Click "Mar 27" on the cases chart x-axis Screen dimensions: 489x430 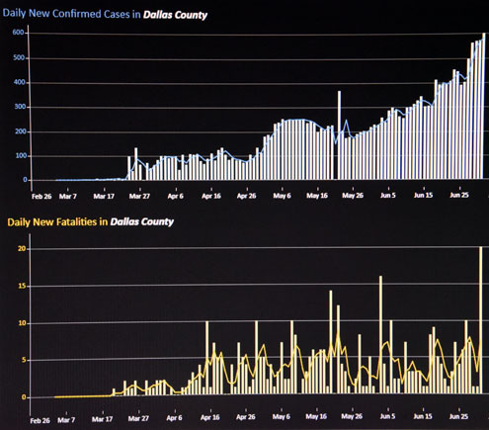(139, 197)
